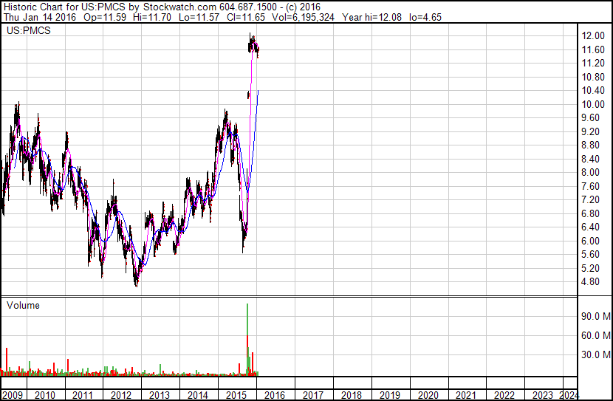Select the 2009 year label on axis
The height and width of the screenshot is (401, 613).
point(12,395)
